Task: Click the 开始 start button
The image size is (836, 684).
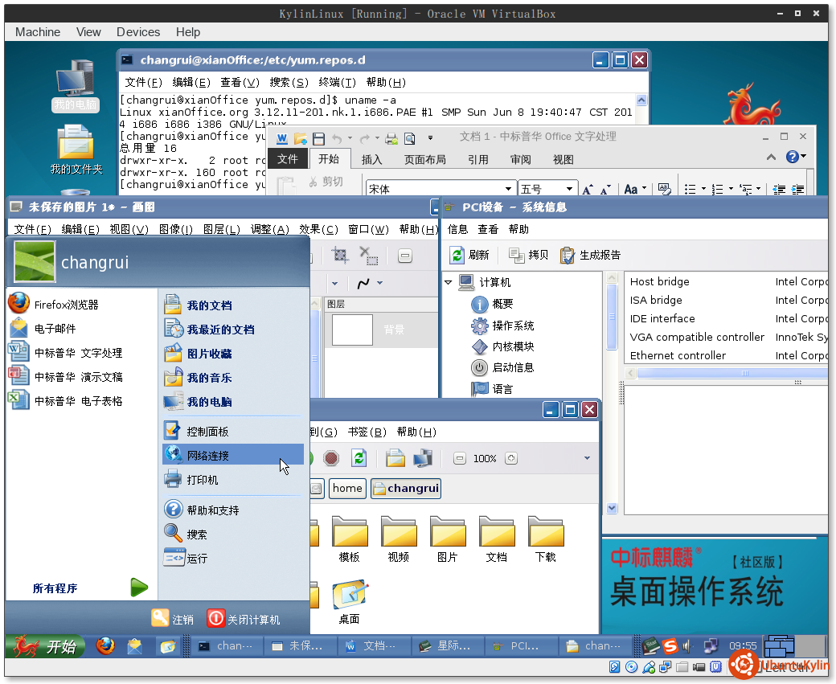Action: coord(46,646)
